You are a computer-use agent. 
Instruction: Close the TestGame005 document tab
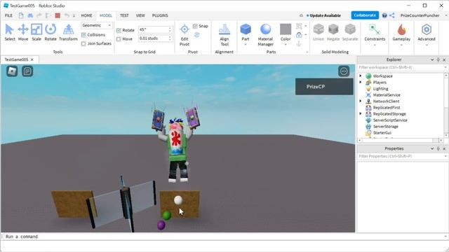[x=32, y=59]
